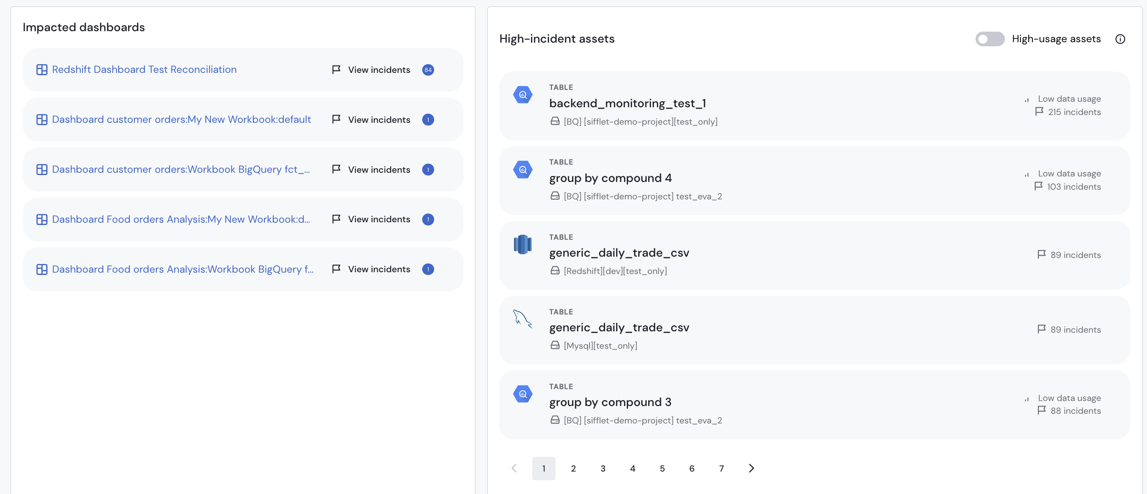This screenshot has height=494, width=1147.
Task: Click the dashboard icon beside Redshift Dashboard Test Reconciliation
Action: (42, 70)
